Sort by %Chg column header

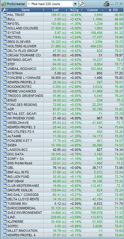tap(74, 10)
